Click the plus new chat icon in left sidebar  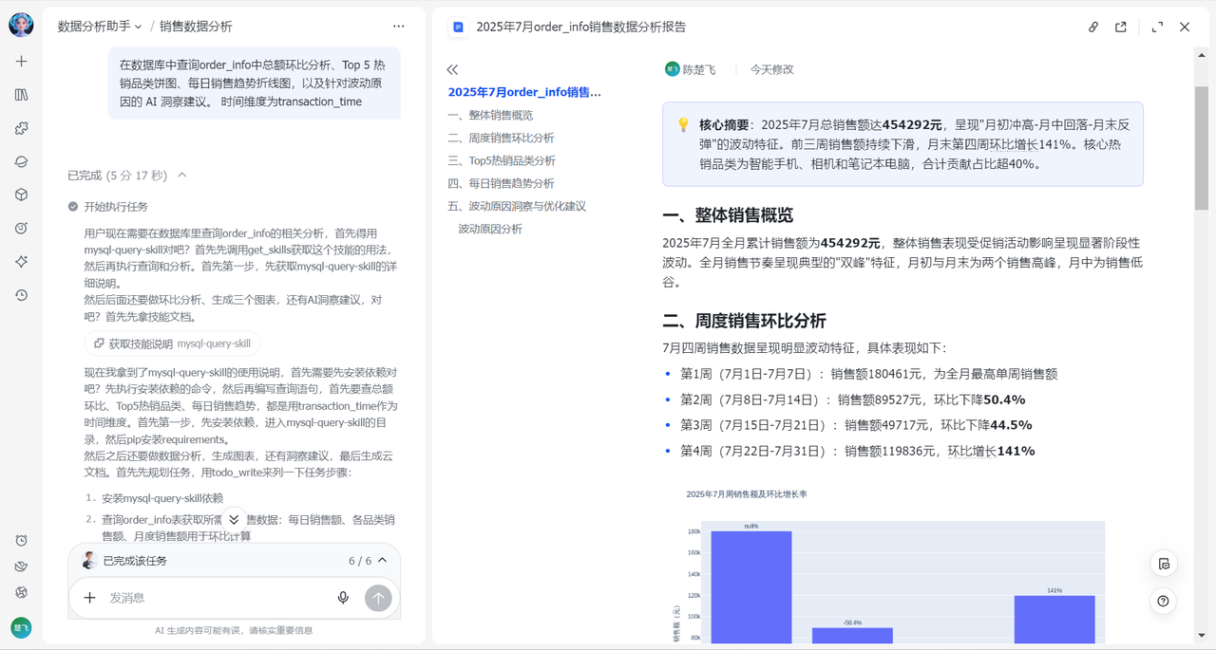pyautogui.click(x=21, y=62)
